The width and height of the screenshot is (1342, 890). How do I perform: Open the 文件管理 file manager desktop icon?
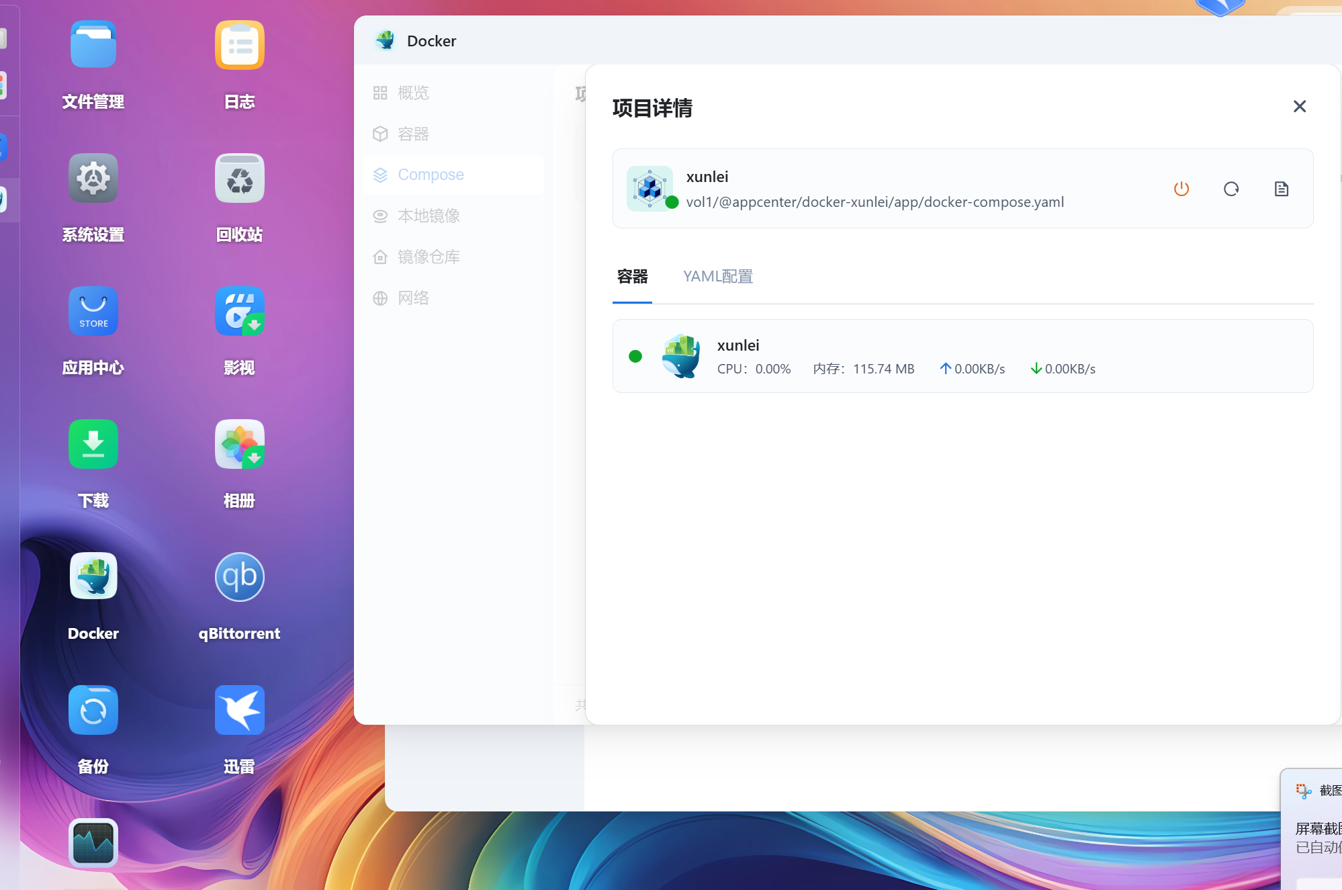[x=93, y=45]
